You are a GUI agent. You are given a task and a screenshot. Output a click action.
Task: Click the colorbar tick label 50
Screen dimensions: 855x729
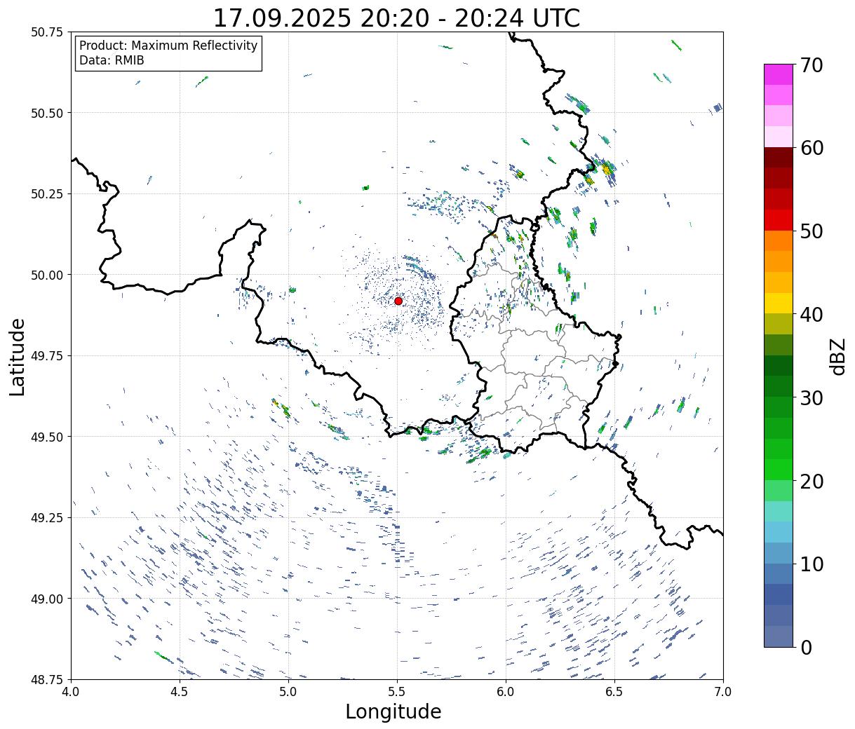point(811,231)
